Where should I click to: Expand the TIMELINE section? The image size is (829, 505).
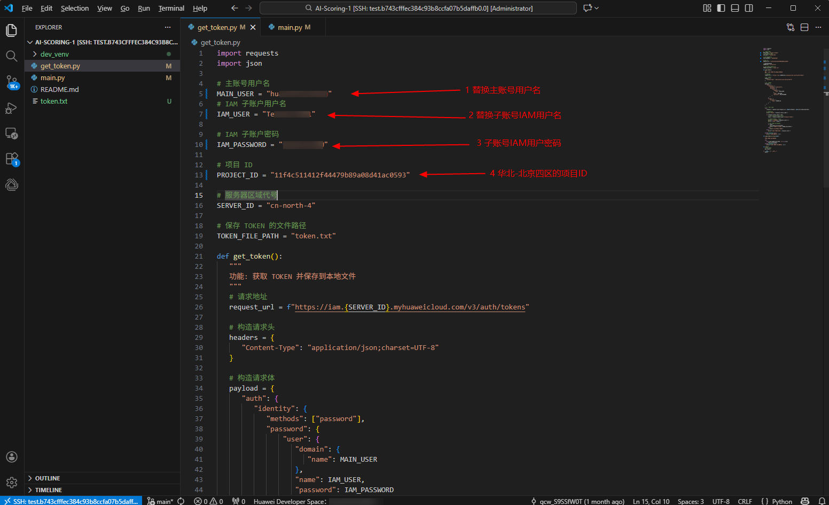tap(103, 490)
